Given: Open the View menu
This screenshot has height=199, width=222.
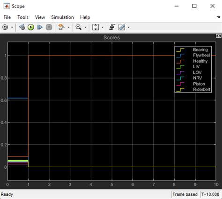Looking at the screenshot, I should tap(40, 17).
